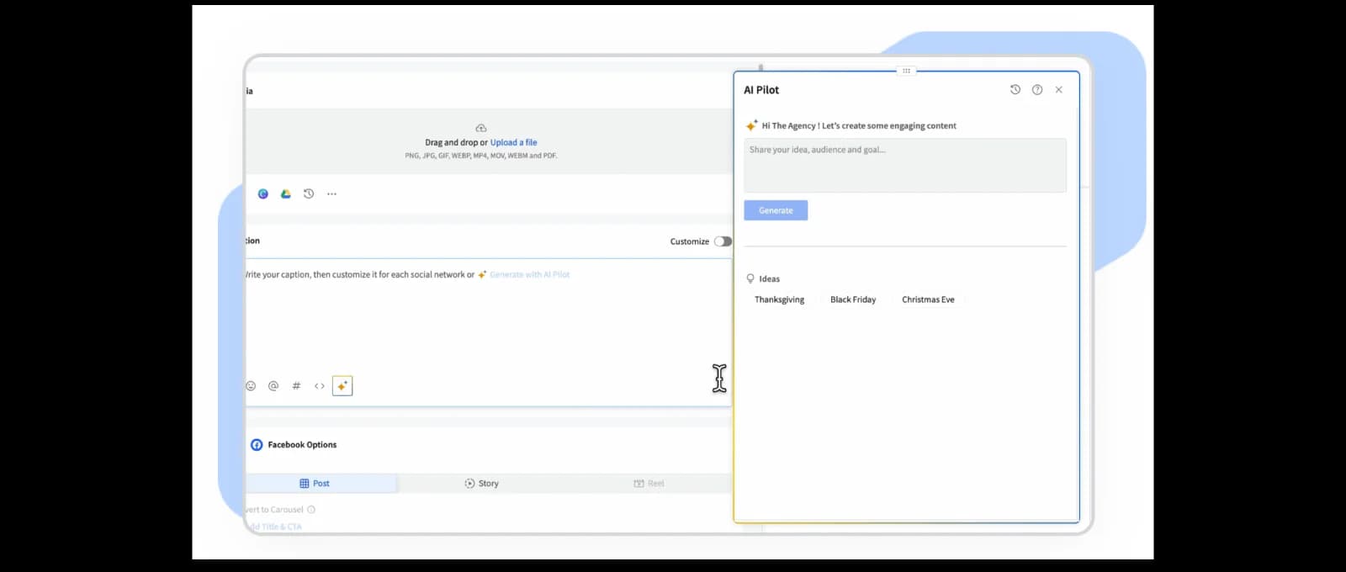The height and width of the screenshot is (572, 1346).
Task: Click the AI Pilot sparkle toolbar button
Action: (342, 386)
